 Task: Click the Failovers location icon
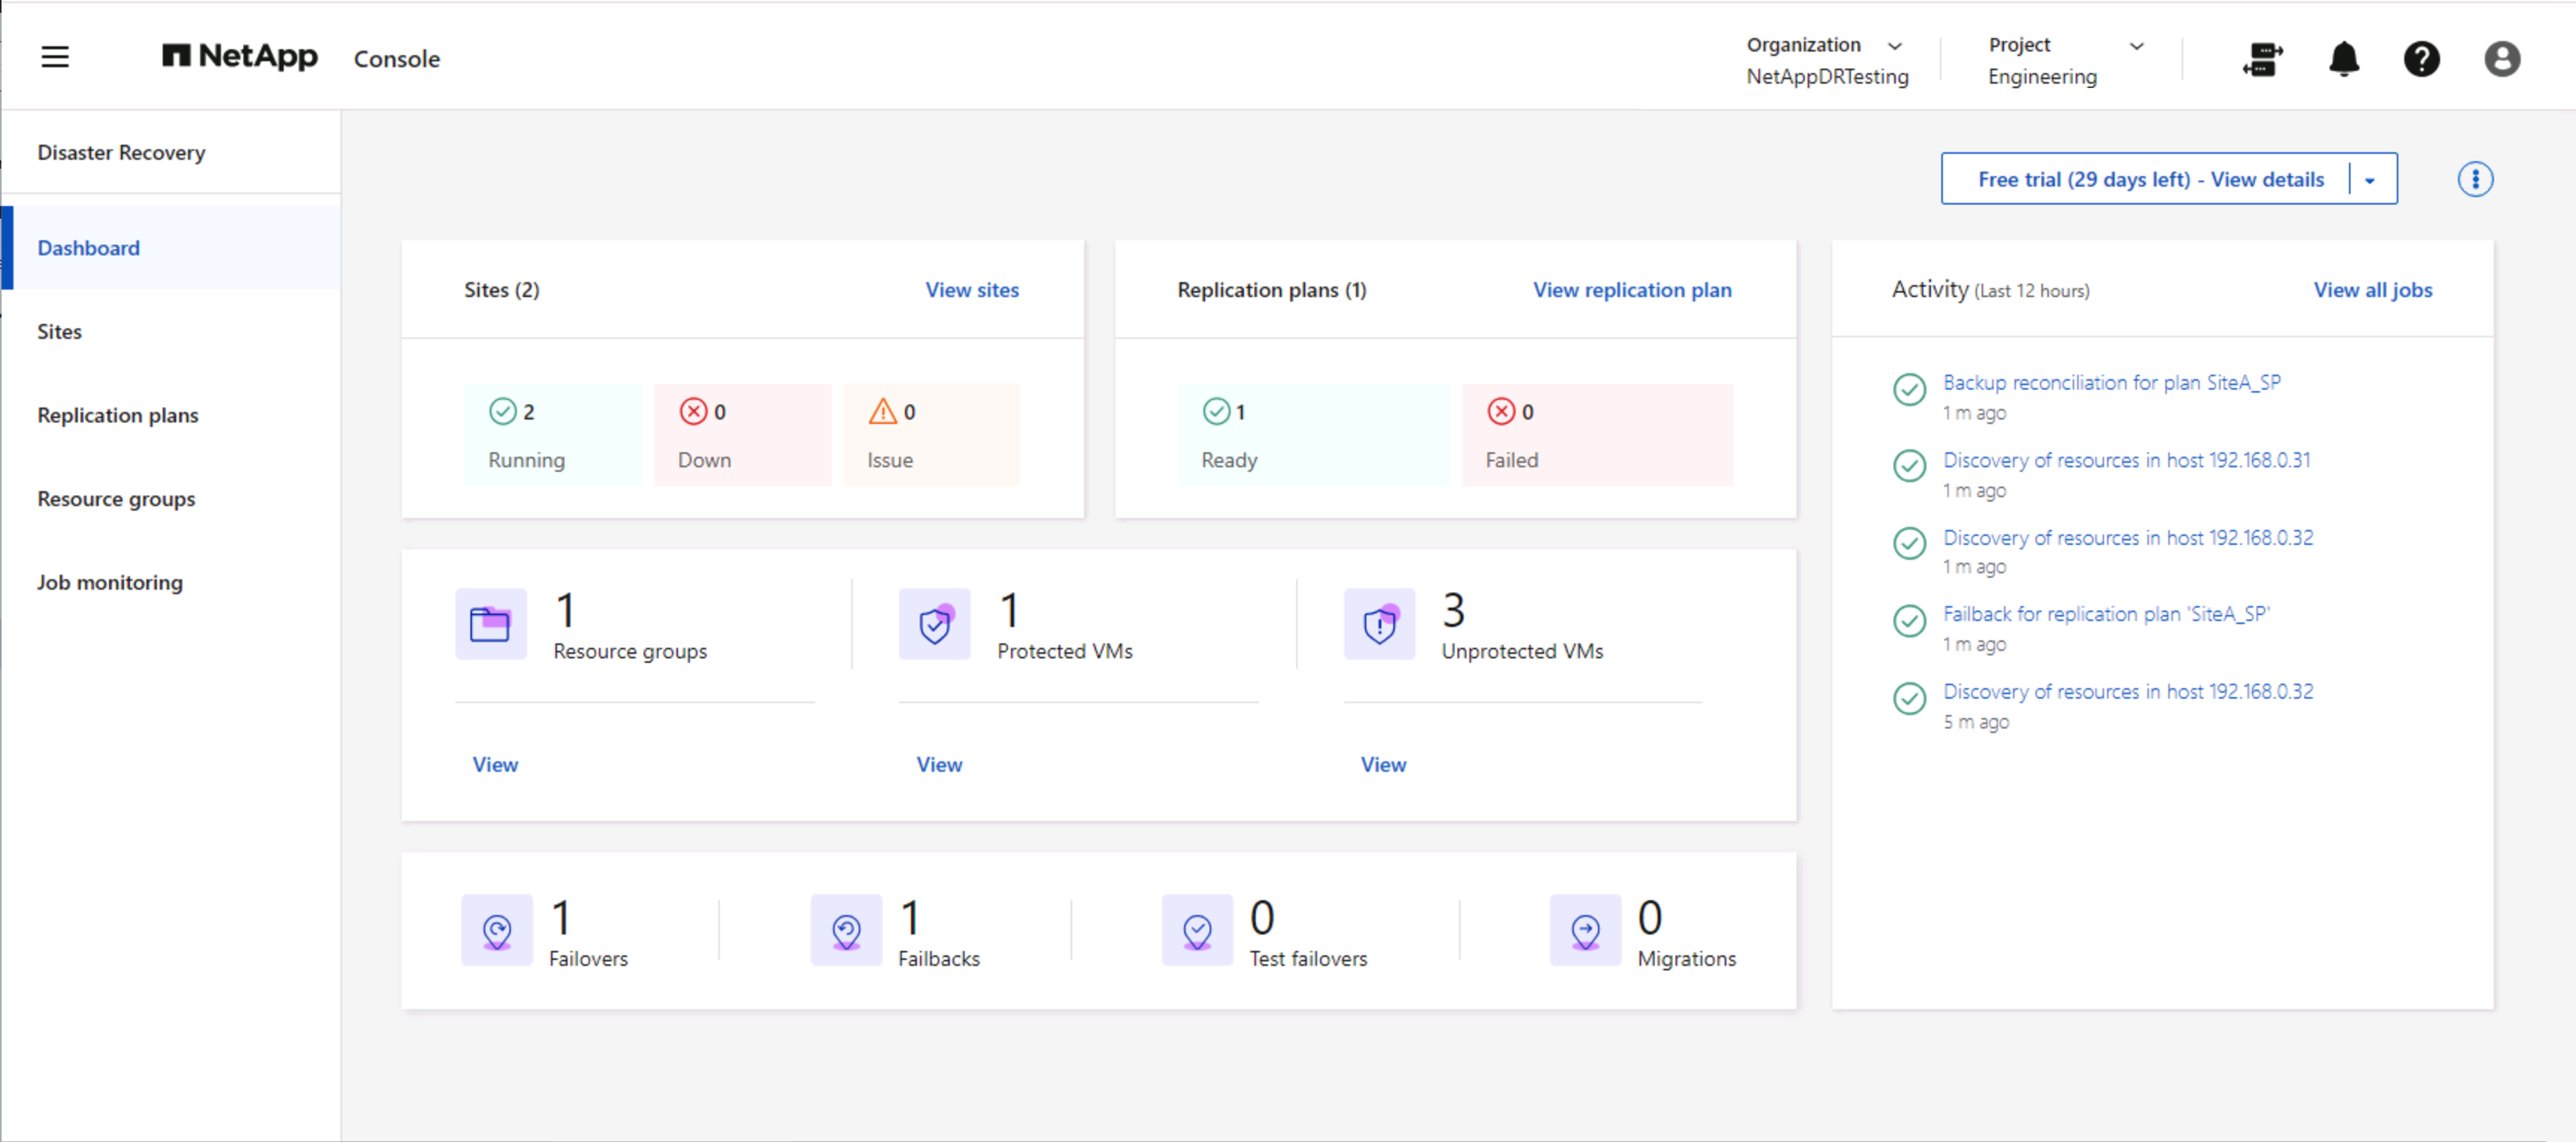click(x=497, y=930)
